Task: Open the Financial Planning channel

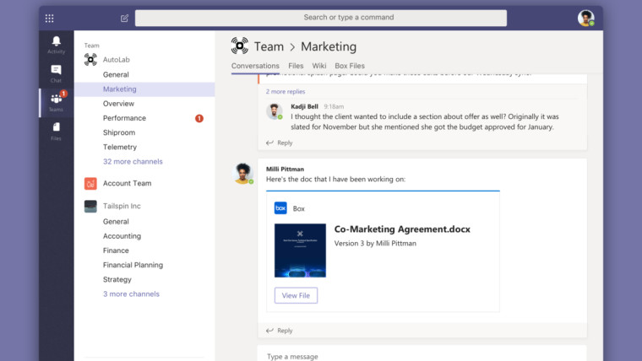Action: coord(133,266)
